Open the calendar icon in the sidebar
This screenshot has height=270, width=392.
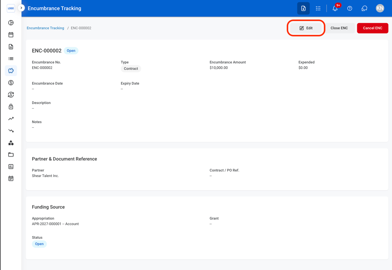[11, 35]
